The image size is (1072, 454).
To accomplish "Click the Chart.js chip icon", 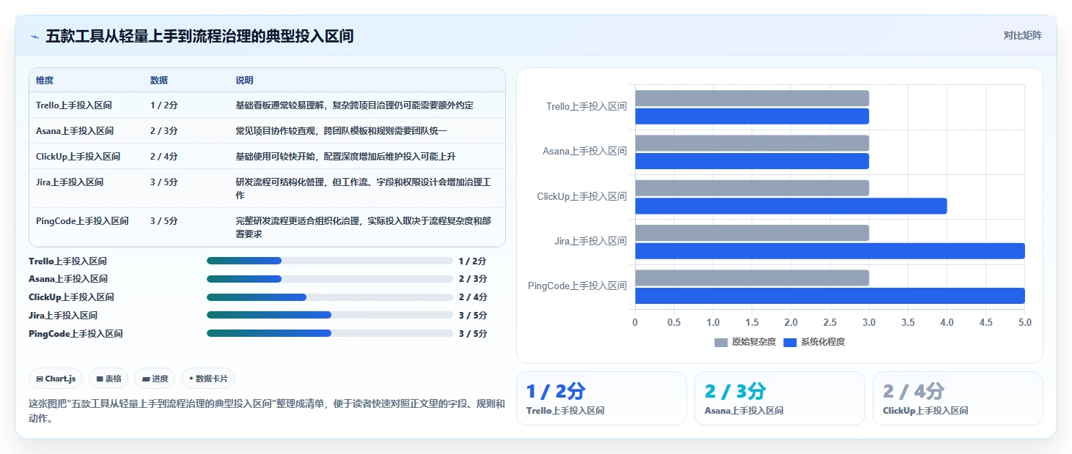I will [x=40, y=379].
